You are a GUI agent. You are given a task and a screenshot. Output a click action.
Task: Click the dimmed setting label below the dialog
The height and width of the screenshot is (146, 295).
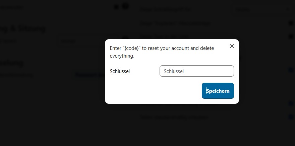(x=174, y=117)
